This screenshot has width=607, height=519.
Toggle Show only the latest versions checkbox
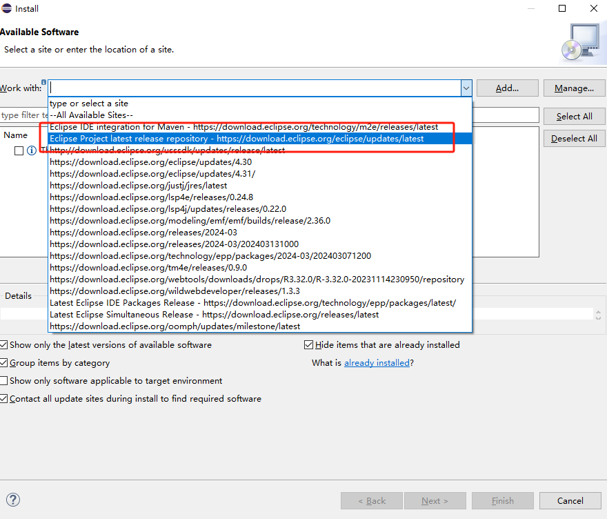[x=4, y=344]
